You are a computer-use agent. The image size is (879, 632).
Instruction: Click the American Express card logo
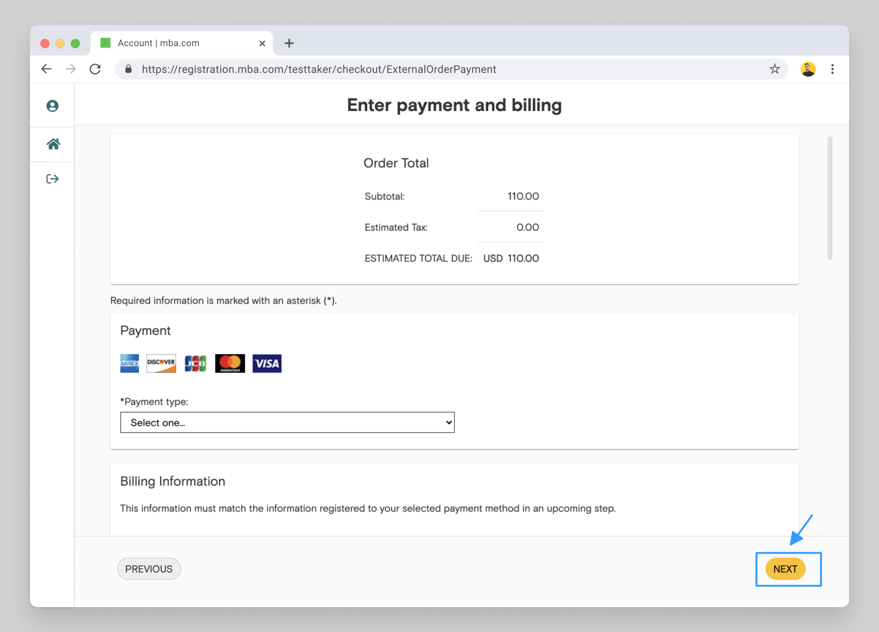click(x=129, y=363)
